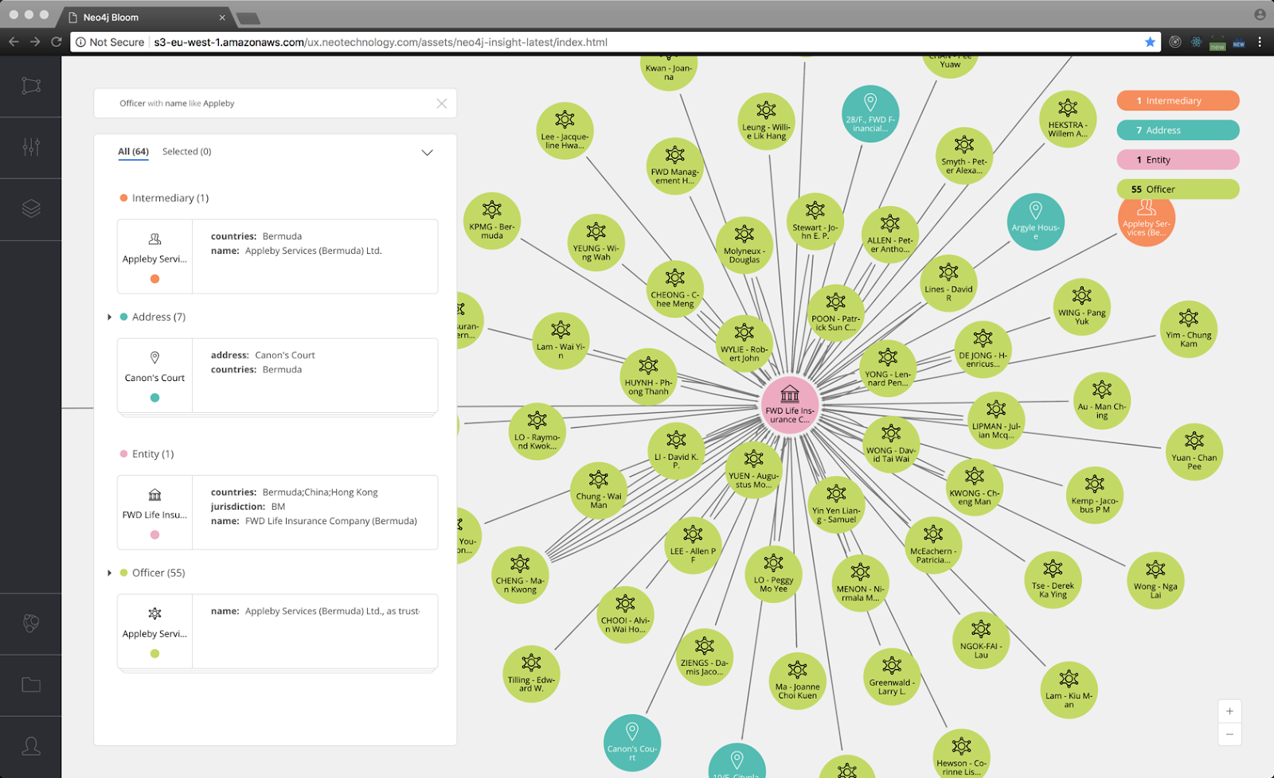Open the style palette icon in sidebar
Viewport: 1274px width, 778px height.
(31, 624)
